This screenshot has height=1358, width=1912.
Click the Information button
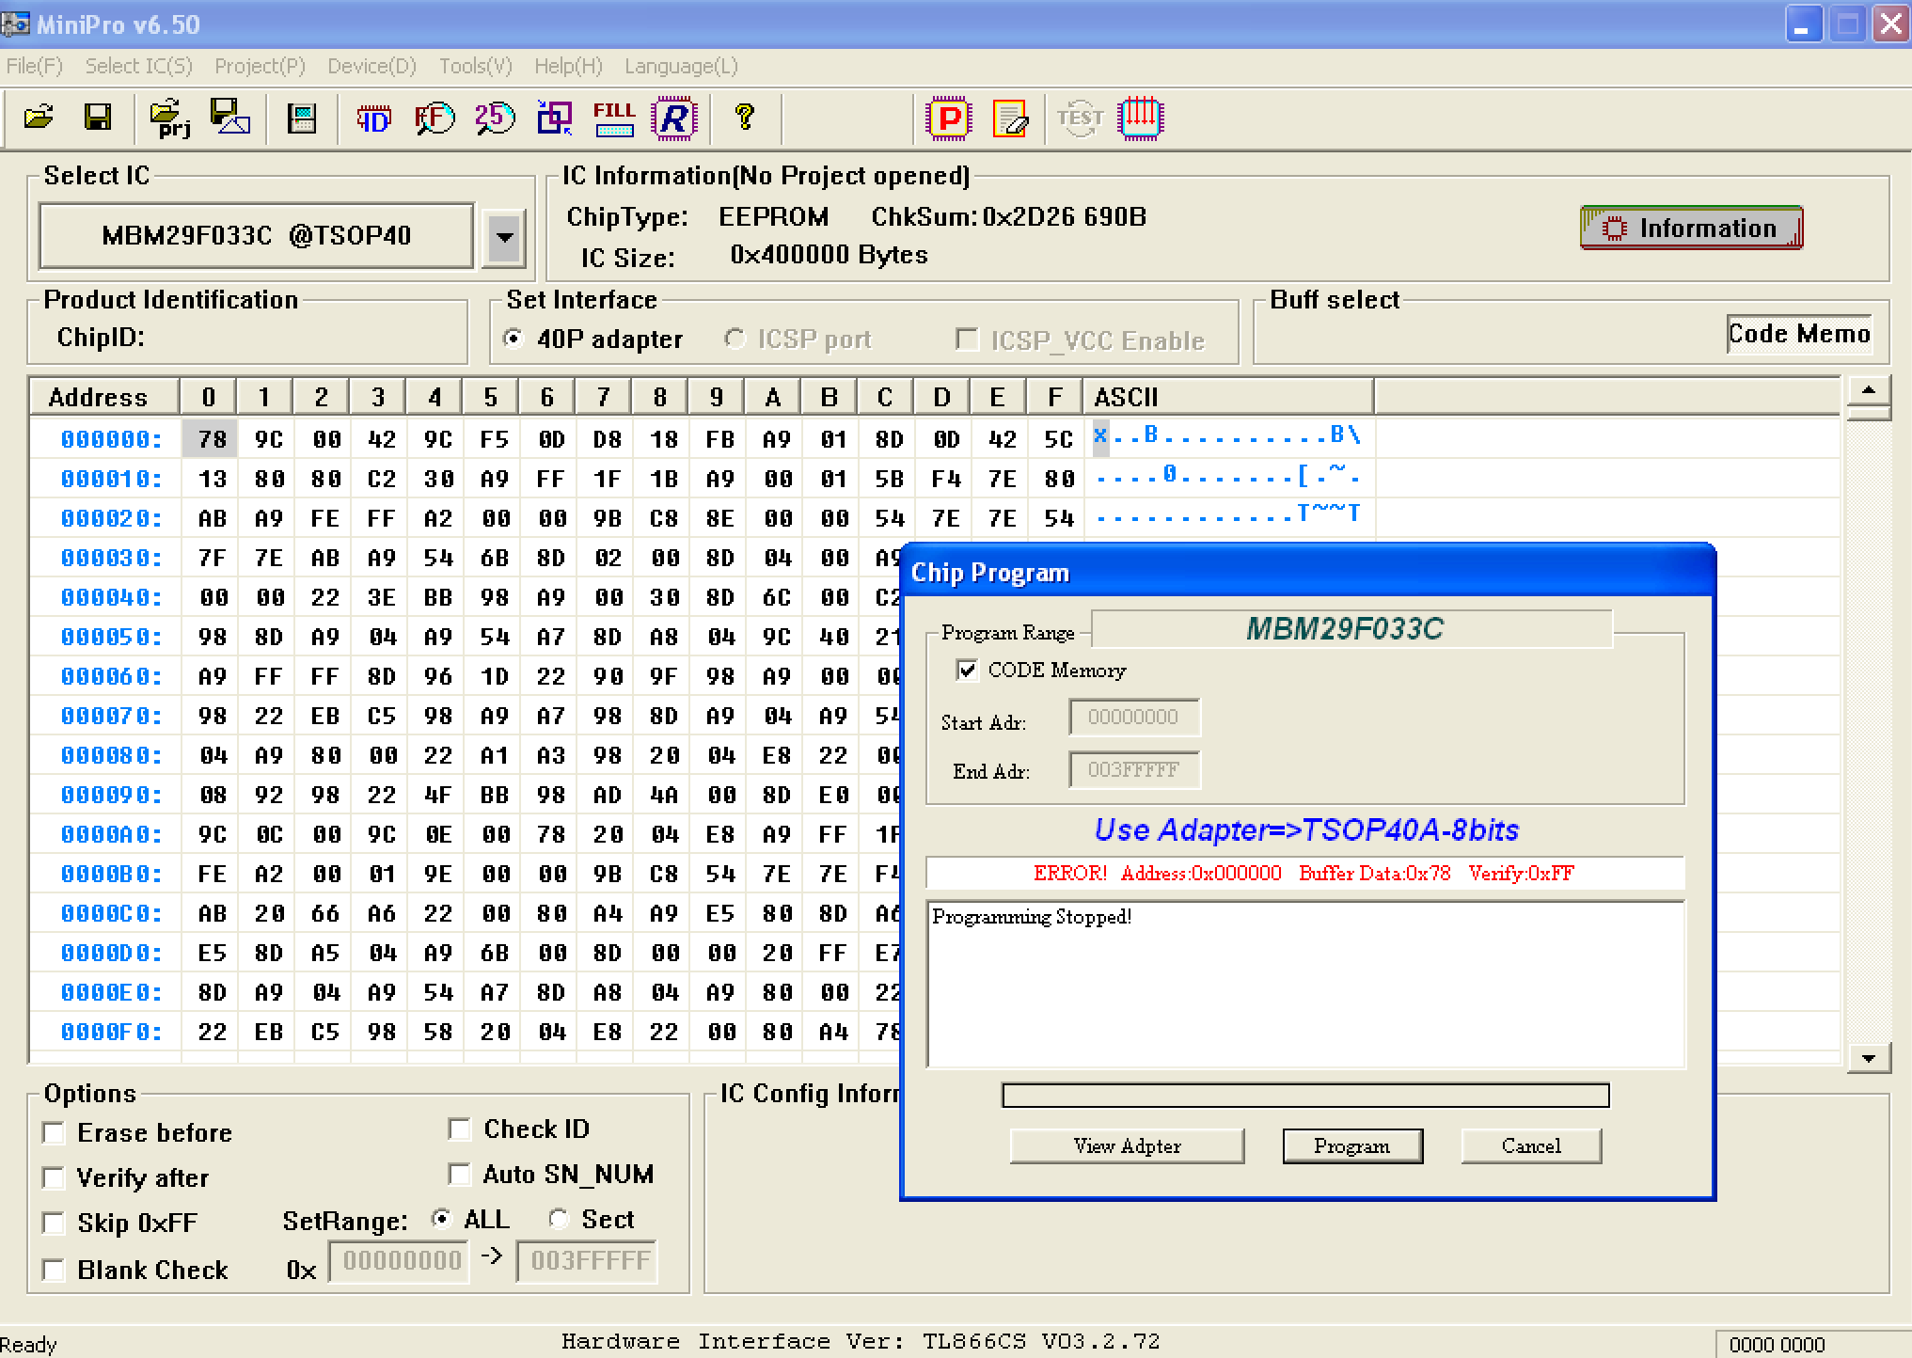tap(1691, 228)
